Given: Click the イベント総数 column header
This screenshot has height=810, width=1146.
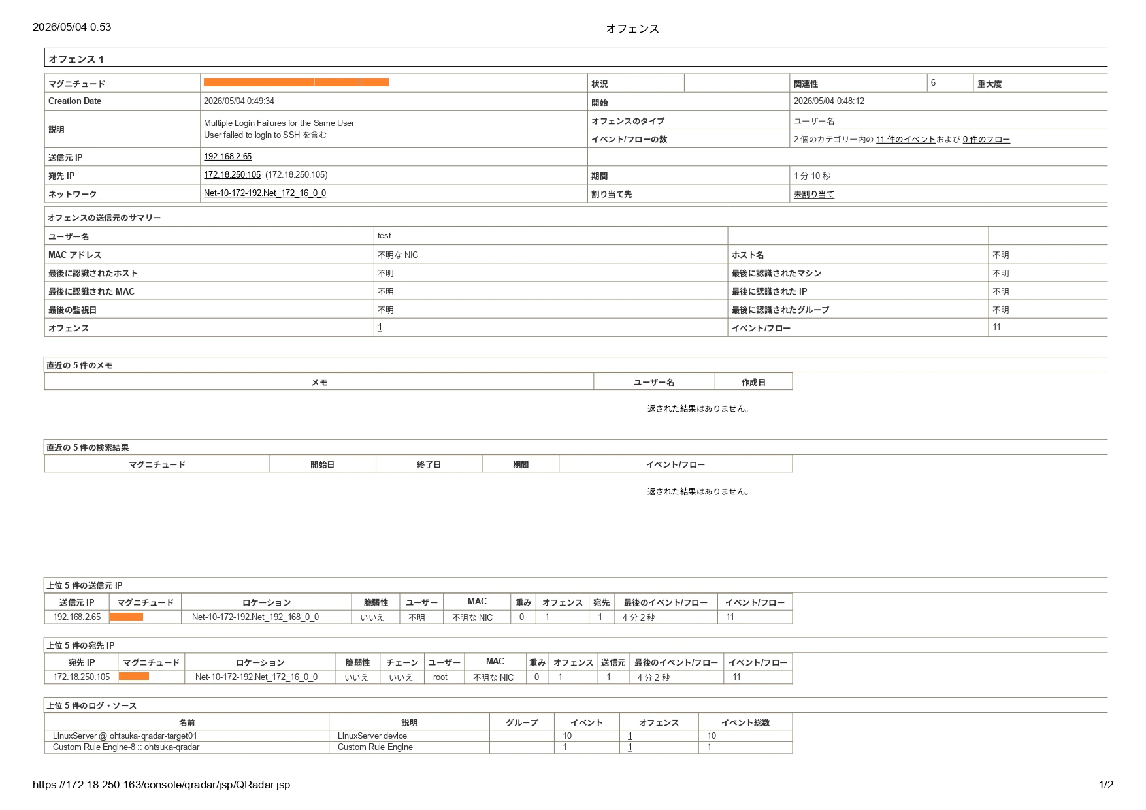Looking at the screenshot, I should [745, 723].
